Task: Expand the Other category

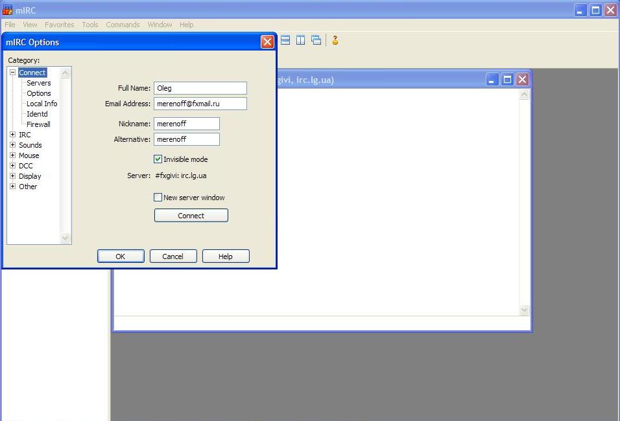Action: [13, 186]
